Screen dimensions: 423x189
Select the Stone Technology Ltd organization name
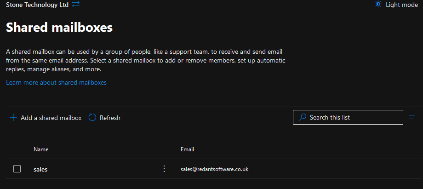coord(37,4)
